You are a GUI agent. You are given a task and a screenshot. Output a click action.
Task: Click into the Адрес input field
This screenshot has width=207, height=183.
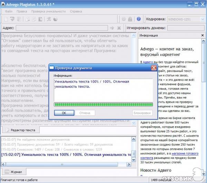pyautogui.click(x=62, y=28)
